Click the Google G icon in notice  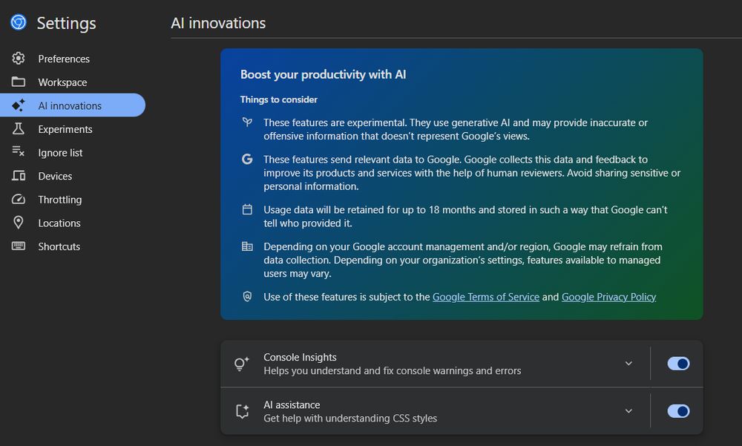point(247,159)
